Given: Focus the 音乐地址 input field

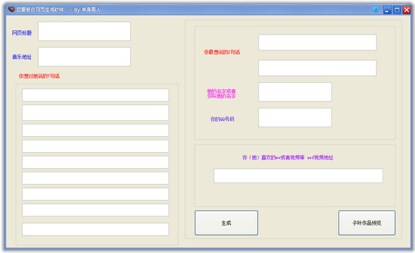Looking at the screenshot, I should tap(84, 57).
